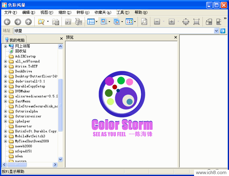Open the 视图(V) menu
The height and width of the screenshot is (176, 229).
[47, 12]
